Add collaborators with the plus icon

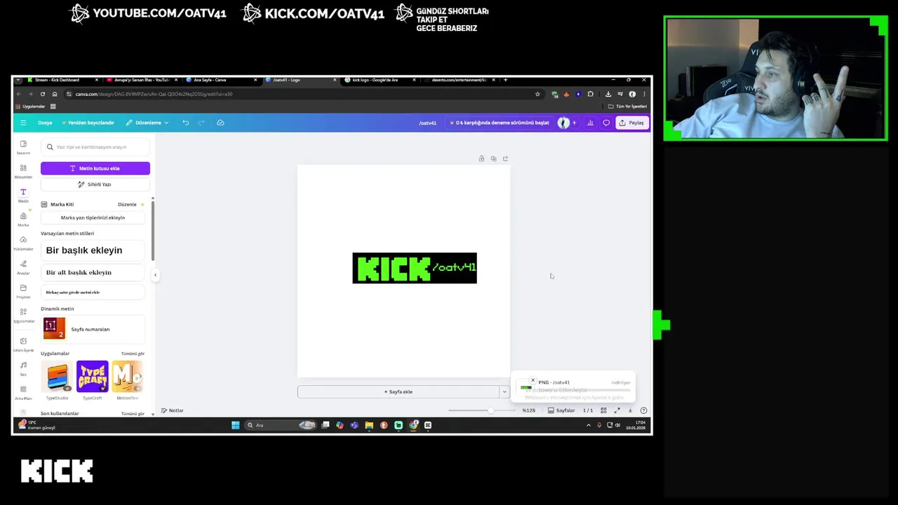coord(574,123)
